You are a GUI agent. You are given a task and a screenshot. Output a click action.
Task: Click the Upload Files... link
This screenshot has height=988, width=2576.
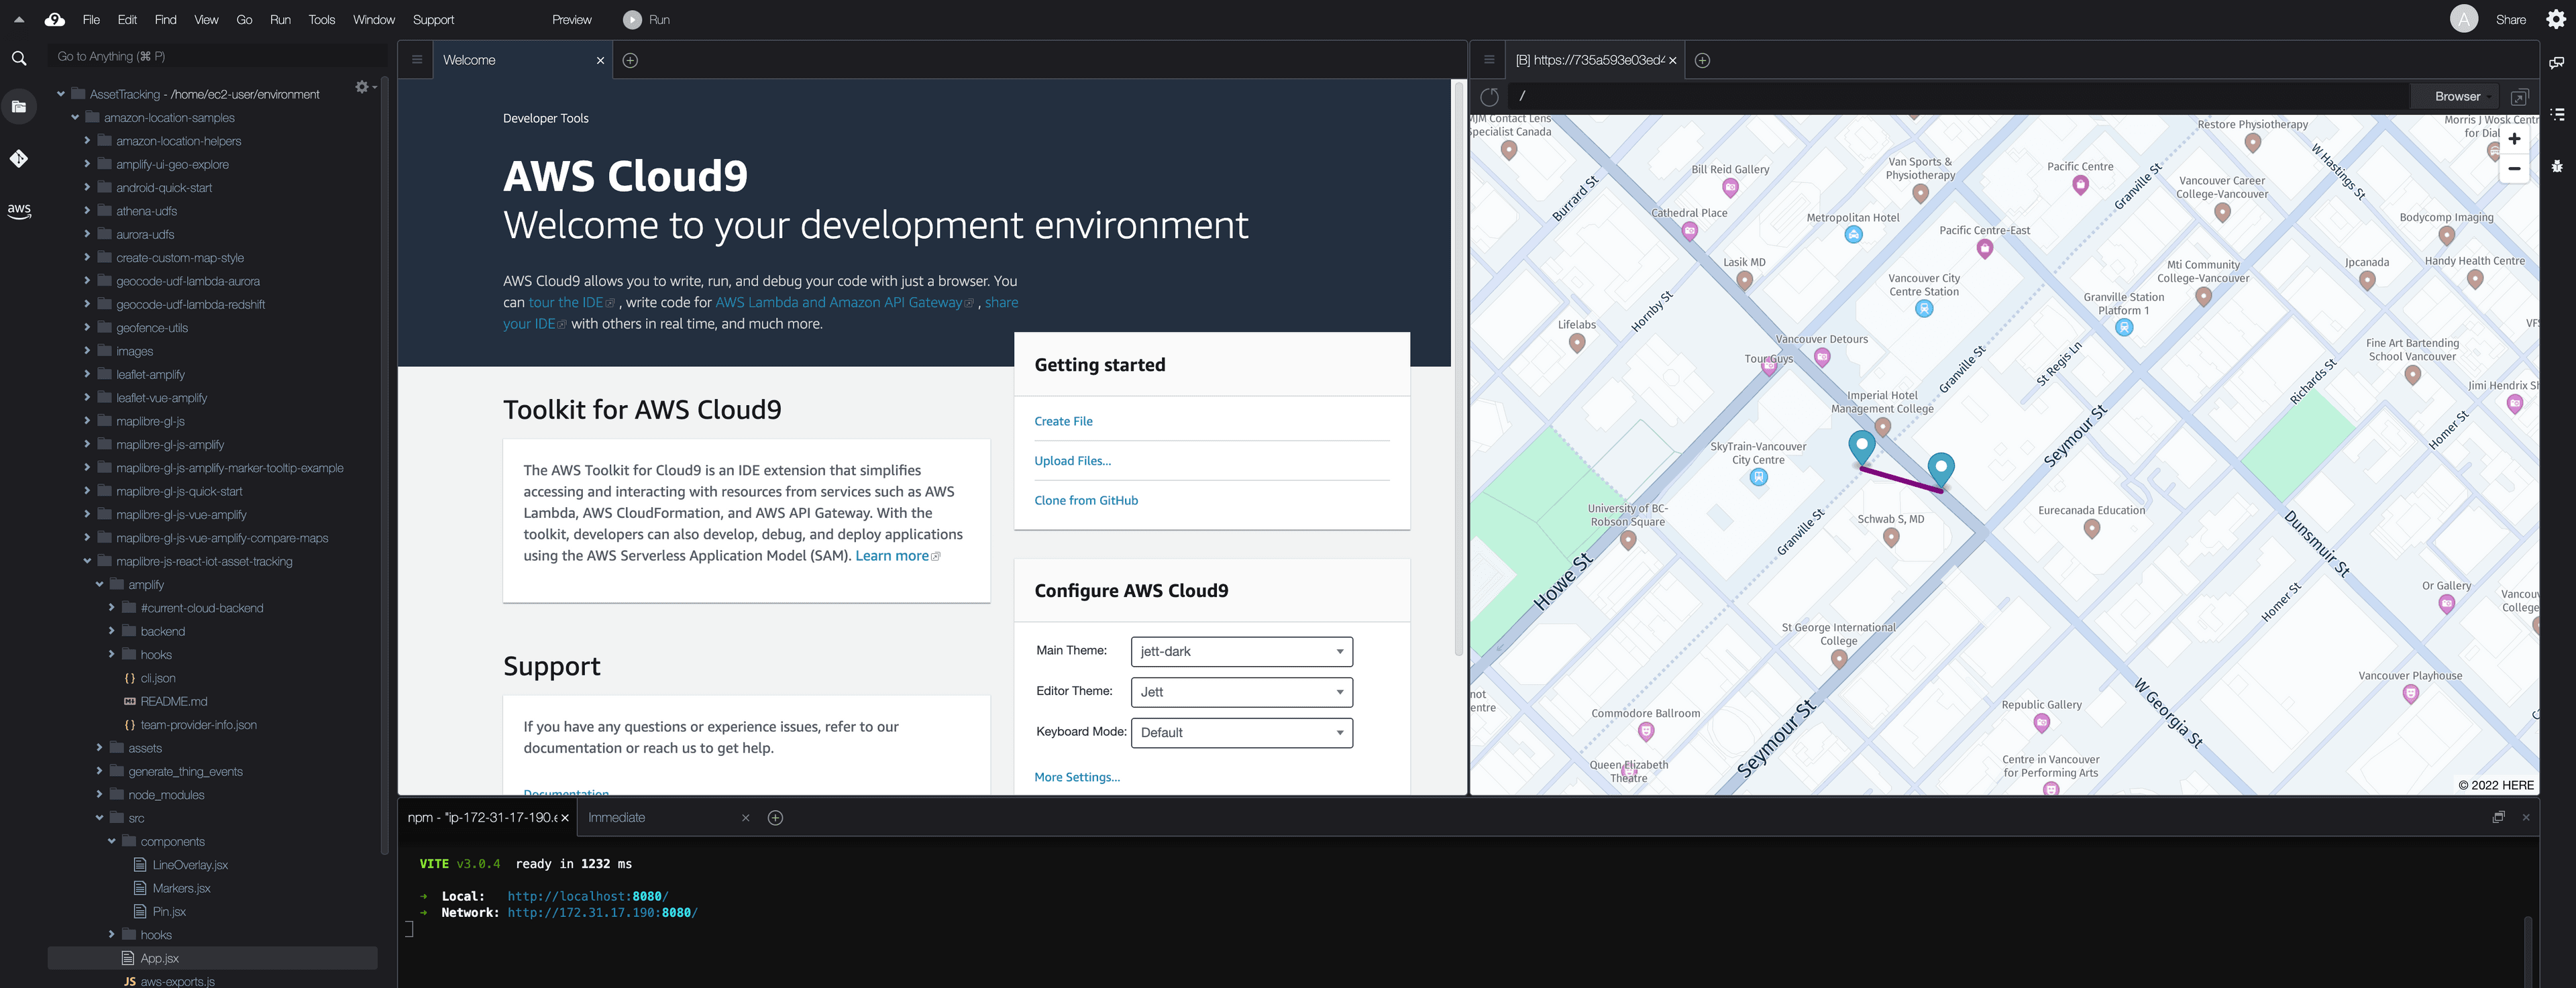tap(1072, 461)
